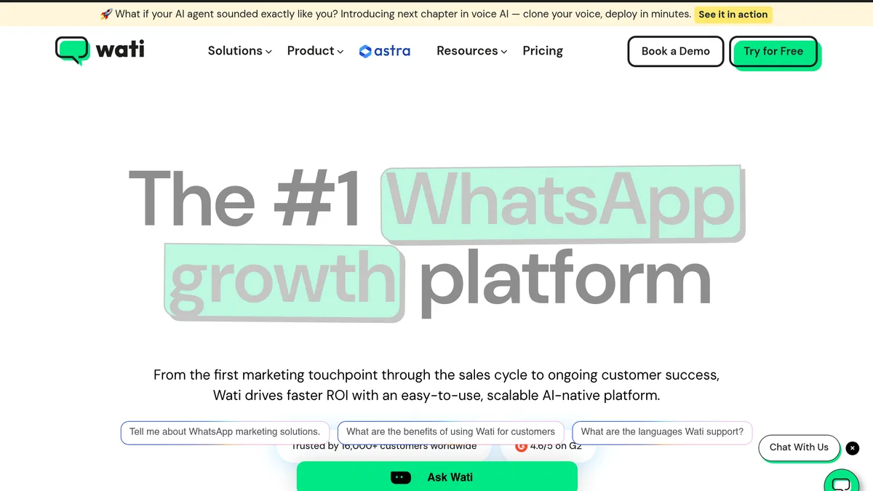The width and height of the screenshot is (873, 491).
Task: Select the WhatsApp marketing solutions prompt chip
Action: pos(225,431)
